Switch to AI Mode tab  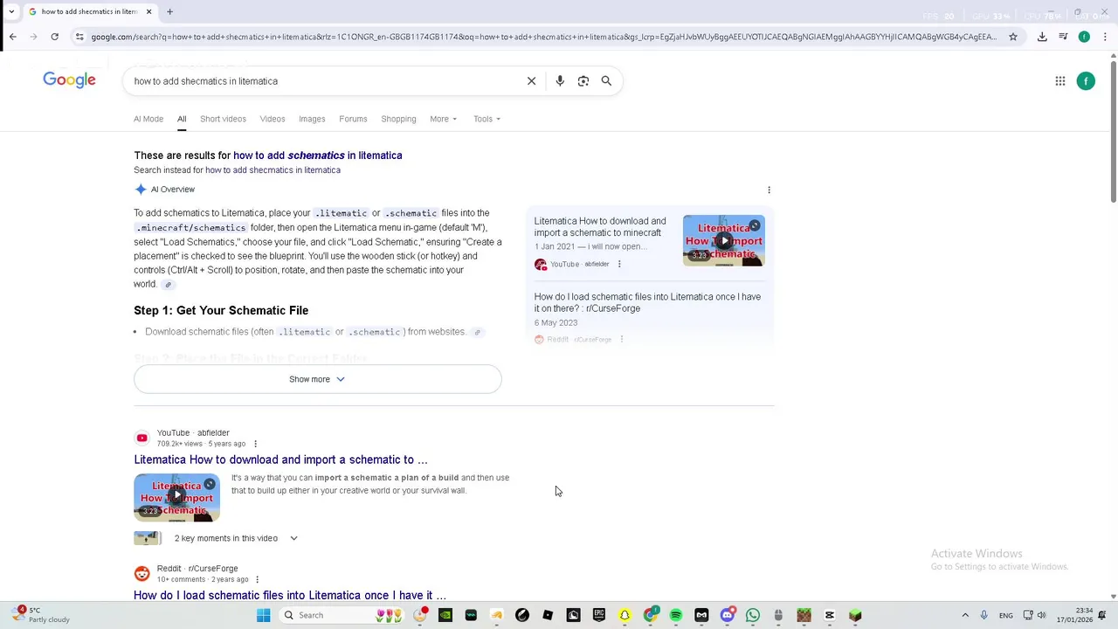148,119
